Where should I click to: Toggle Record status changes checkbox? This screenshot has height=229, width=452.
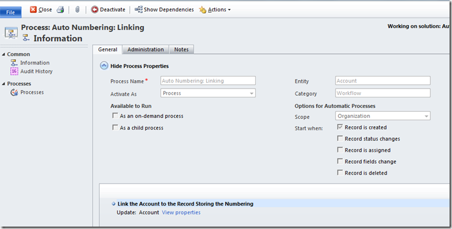[340, 139]
